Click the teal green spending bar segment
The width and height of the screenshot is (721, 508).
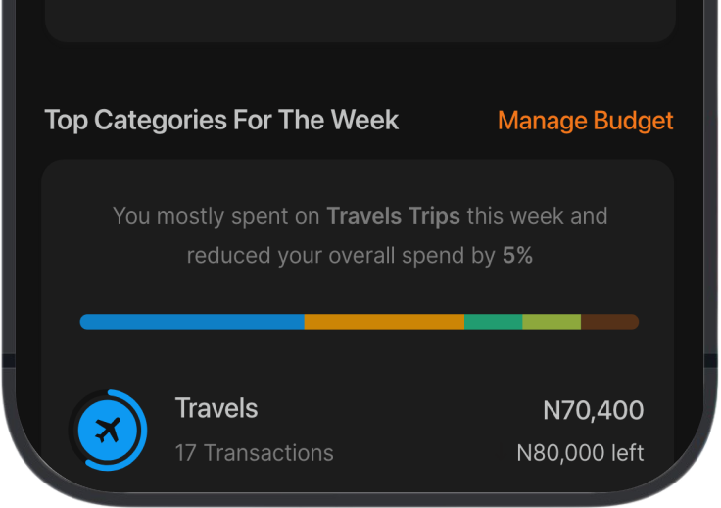click(493, 322)
